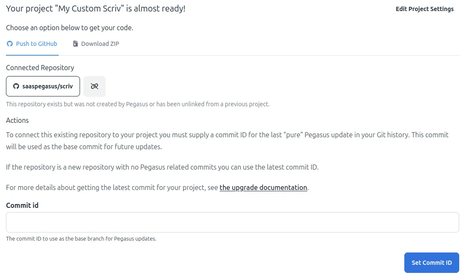The height and width of the screenshot is (275, 469).
Task: Click the project title reading My Custom Scriv
Action: click(x=95, y=8)
